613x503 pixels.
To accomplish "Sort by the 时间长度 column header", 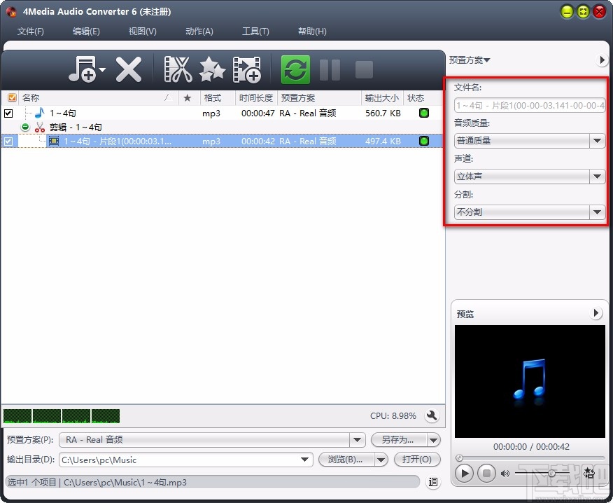I will [x=255, y=98].
